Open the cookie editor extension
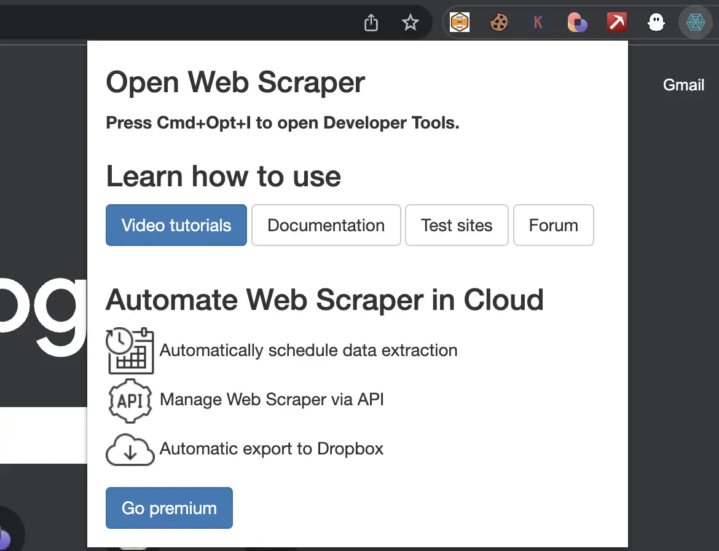The image size is (719, 551). pos(498,22)
